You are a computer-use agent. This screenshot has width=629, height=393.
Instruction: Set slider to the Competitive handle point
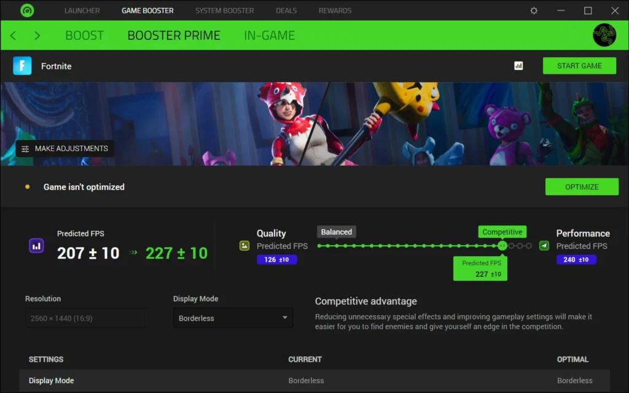tap(502, 246)
